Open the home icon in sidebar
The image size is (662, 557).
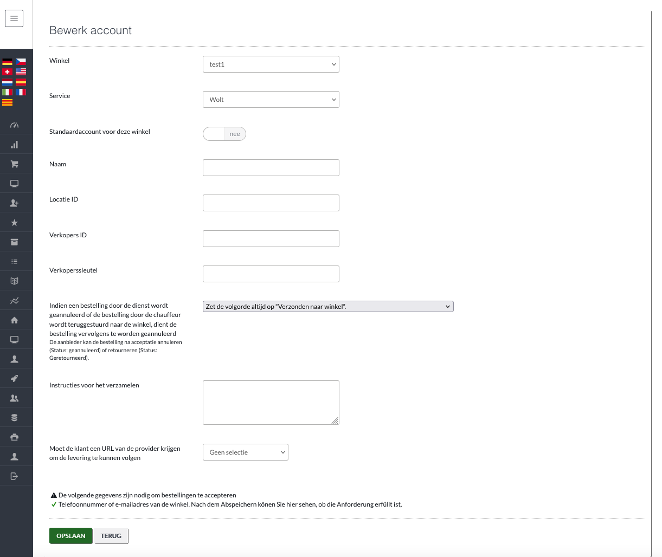point(15,320)
